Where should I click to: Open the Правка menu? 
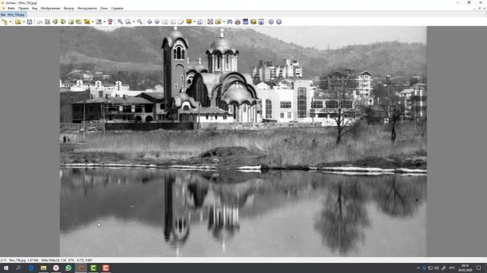24,8
